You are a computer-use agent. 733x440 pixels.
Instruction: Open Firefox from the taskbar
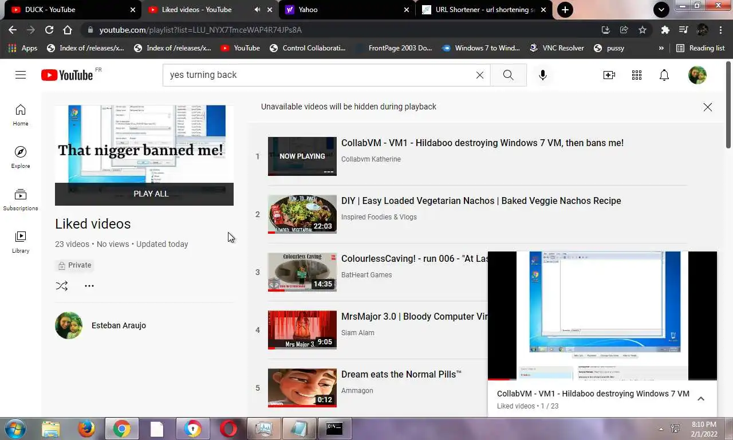point(86,429)
